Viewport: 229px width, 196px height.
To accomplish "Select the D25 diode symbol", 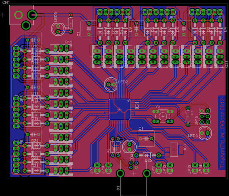I will (x=147, y=155).
